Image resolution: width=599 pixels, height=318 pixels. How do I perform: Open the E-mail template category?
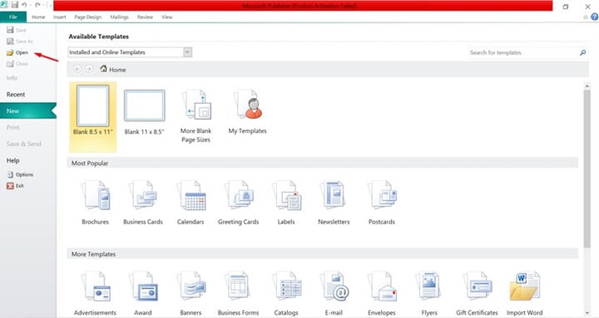pos(334,294)
